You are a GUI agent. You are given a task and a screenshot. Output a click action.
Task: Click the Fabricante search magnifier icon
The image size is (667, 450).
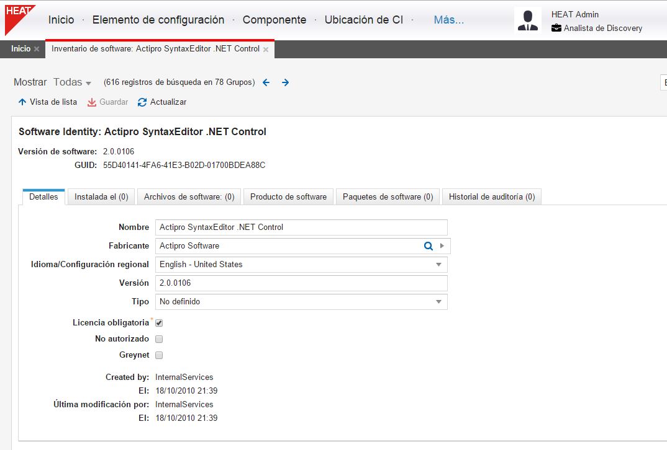429,246
